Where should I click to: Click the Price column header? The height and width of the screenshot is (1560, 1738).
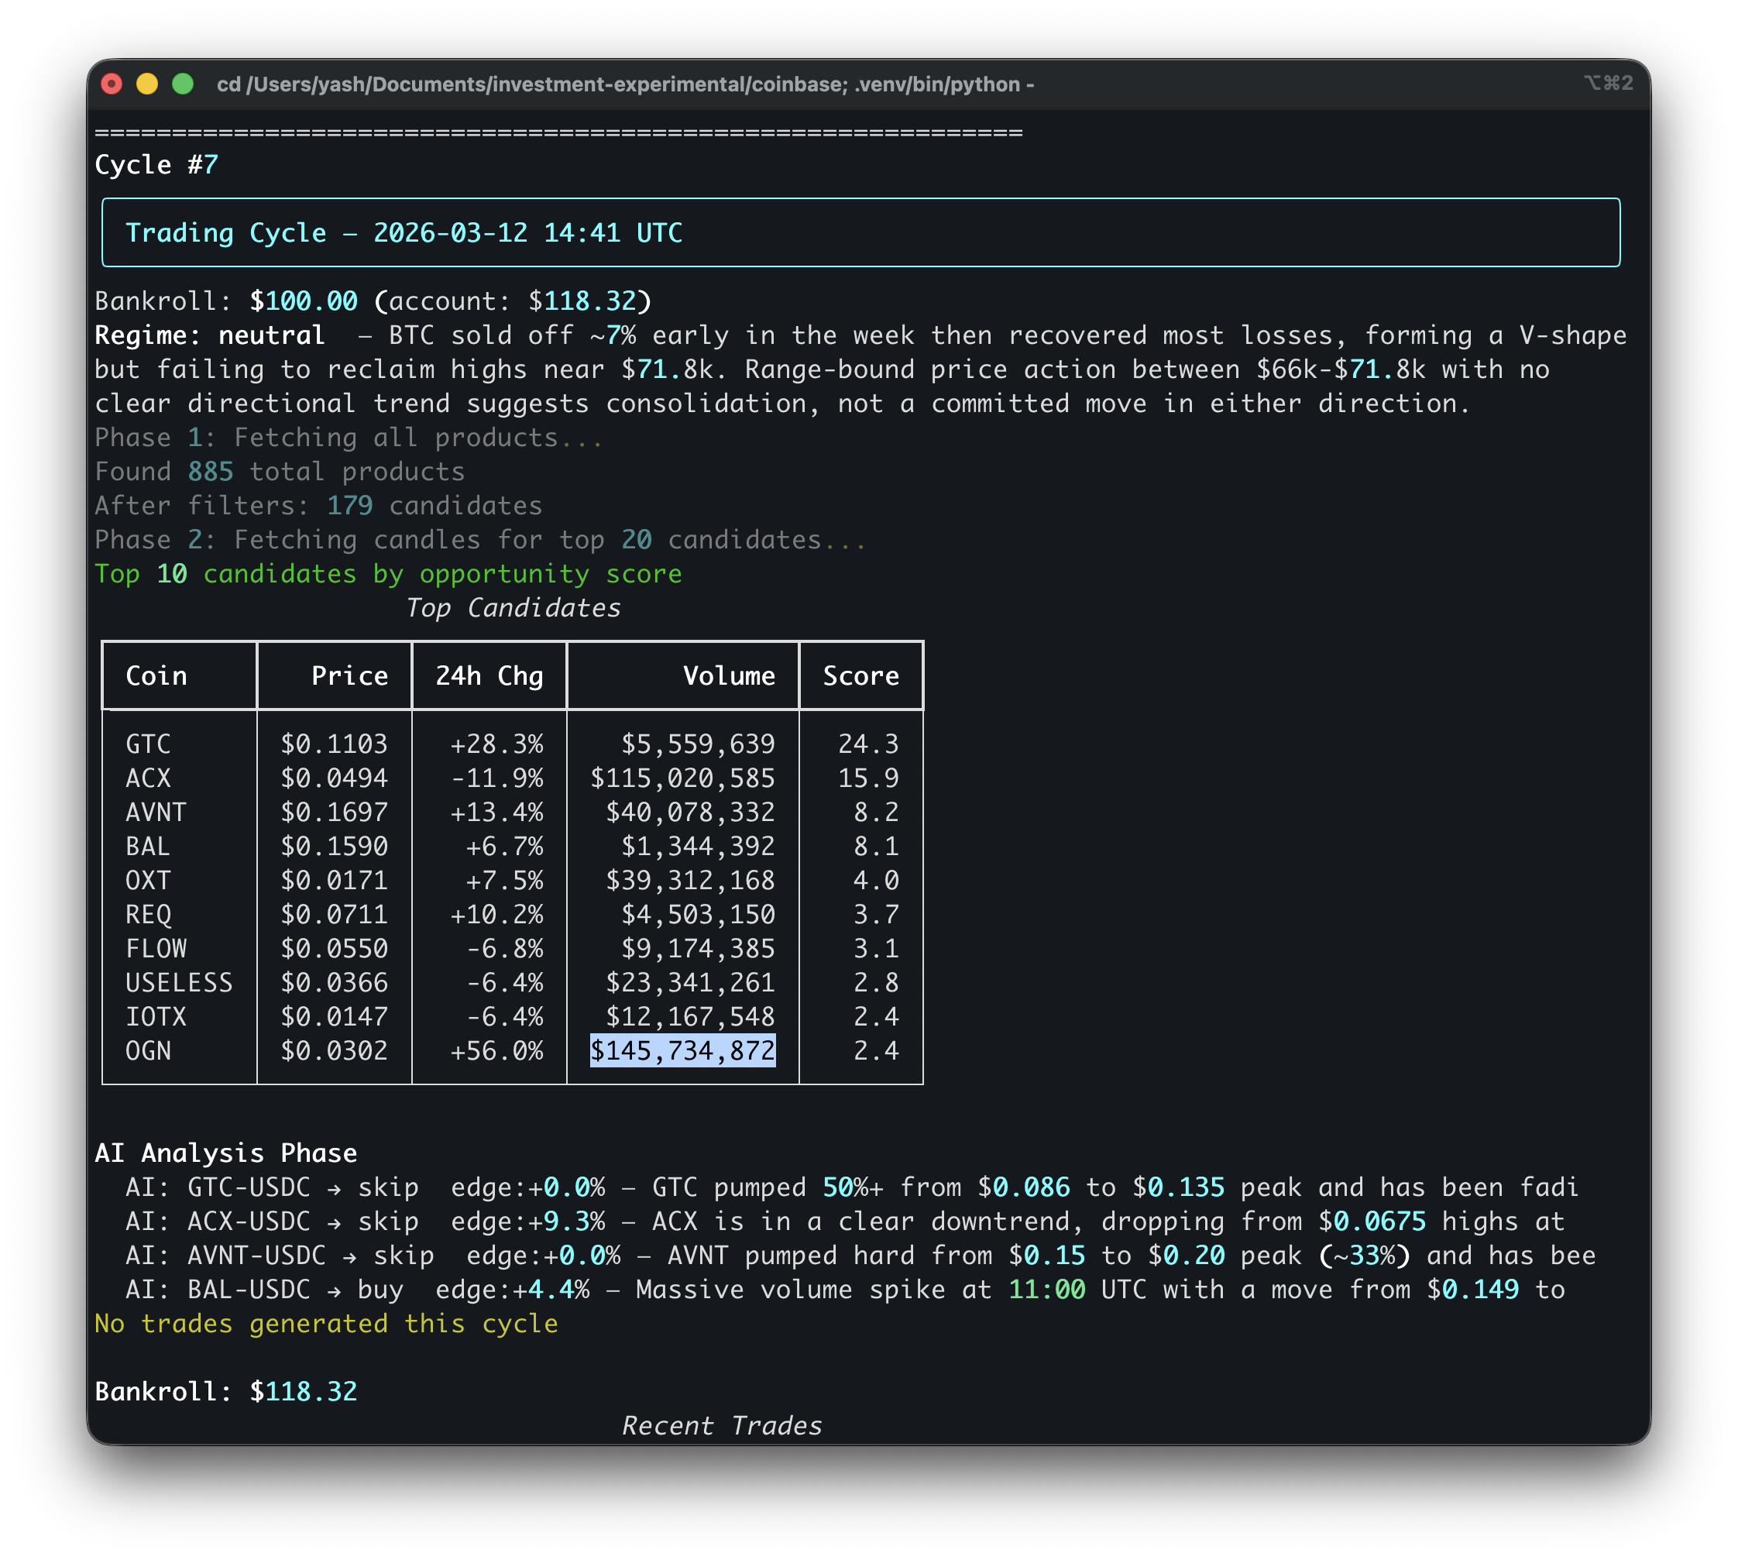coord(349,676)
